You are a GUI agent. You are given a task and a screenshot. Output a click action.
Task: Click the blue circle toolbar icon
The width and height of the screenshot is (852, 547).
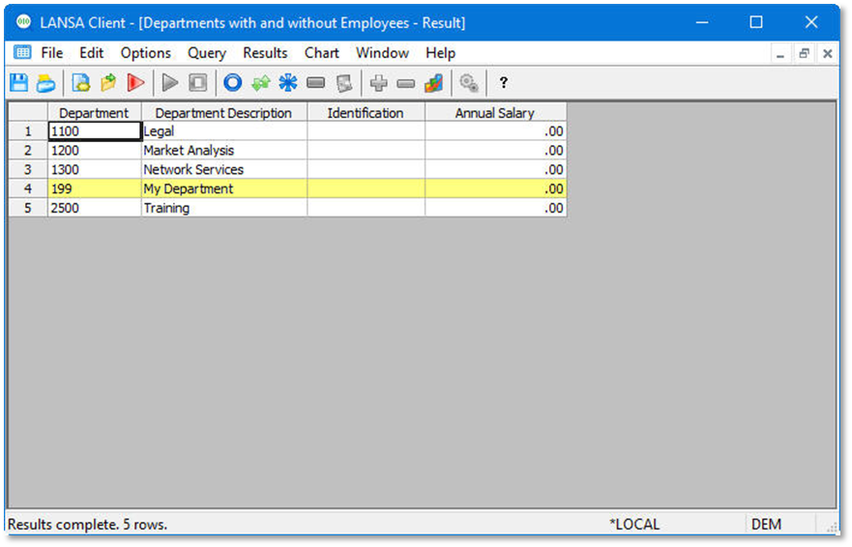click(232, 83)
